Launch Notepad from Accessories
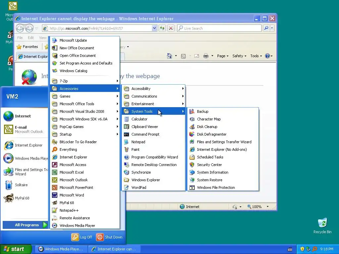Viewport: 339px width, 254px height. 154,142
